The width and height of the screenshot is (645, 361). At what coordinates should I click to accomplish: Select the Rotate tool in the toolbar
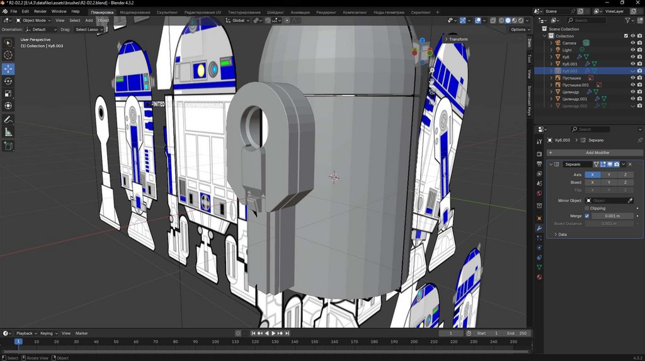pyautogui.click(x=8, y=81)
